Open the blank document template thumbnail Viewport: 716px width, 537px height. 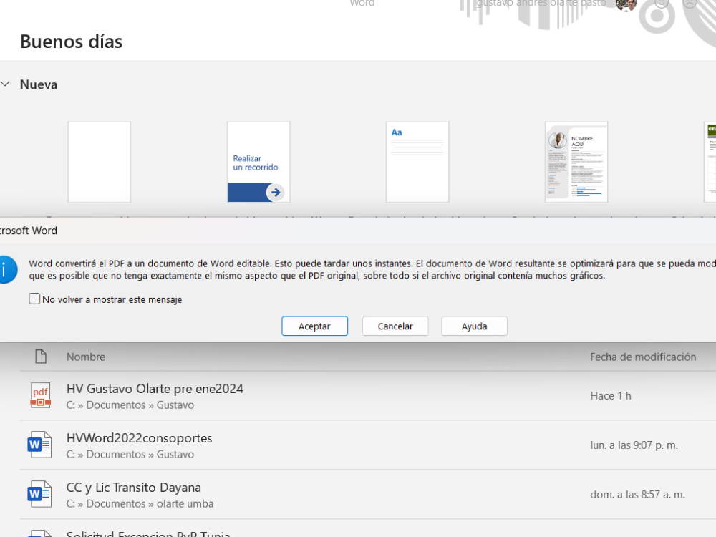(99, 162)
